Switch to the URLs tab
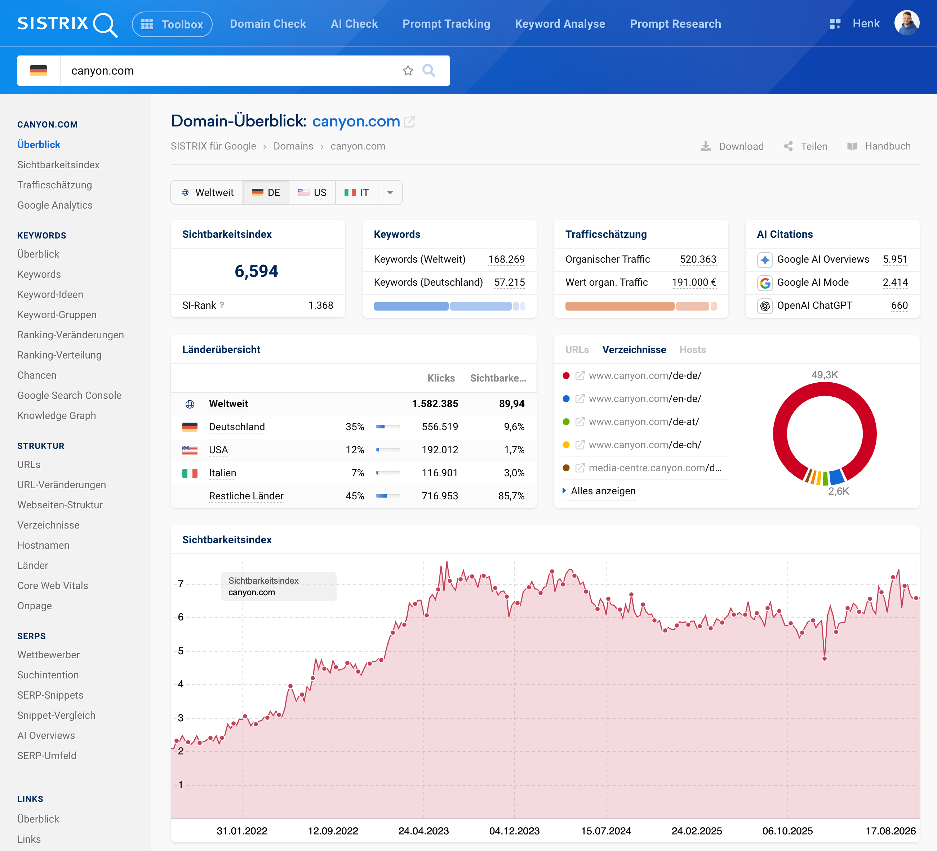937x851 pixels. (577, 349)
